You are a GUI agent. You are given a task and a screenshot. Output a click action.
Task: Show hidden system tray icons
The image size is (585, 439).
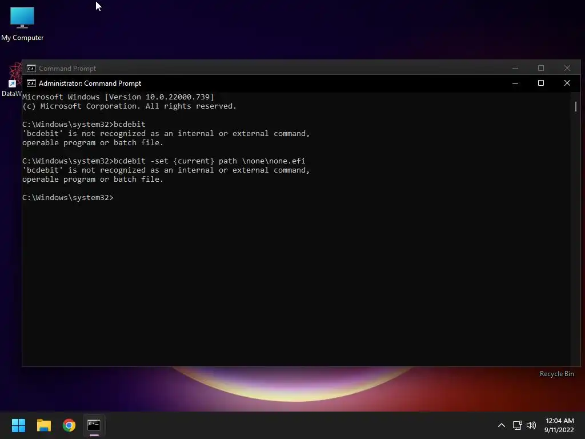pyautogui.click(x=502, y=425)
